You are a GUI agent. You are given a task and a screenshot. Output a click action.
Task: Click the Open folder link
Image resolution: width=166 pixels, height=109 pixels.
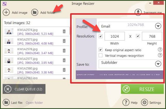pos(34,103)
